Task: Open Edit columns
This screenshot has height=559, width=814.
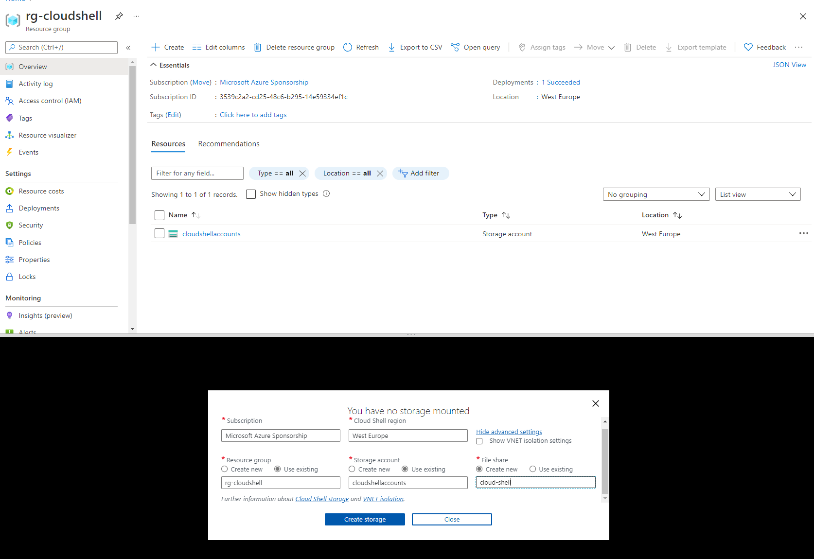Action: coord(218,47)
